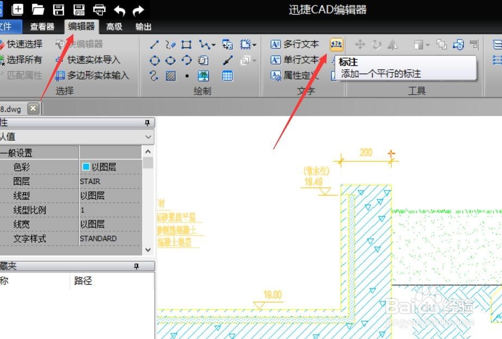This screenshot has height=339, width=502.
Task: Select the 文字样式 value STANDARD
Action: [98, 239]
